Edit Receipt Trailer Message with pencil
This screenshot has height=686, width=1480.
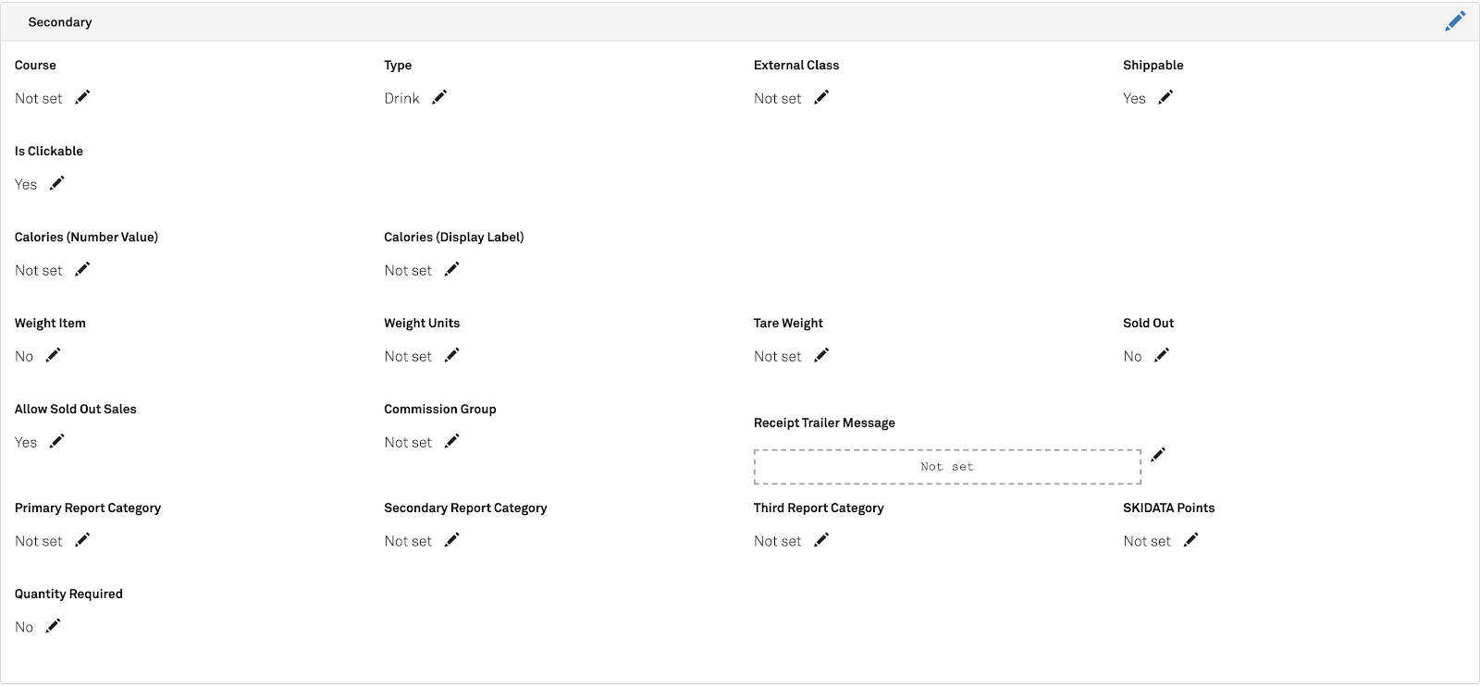pos(1158,454)
